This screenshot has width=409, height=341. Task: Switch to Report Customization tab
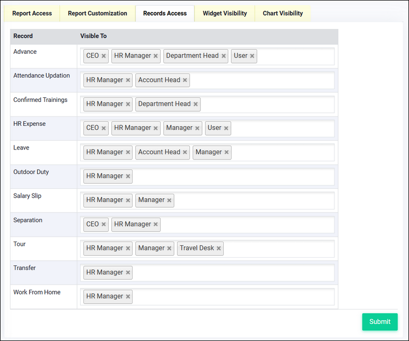click(97, 13)
